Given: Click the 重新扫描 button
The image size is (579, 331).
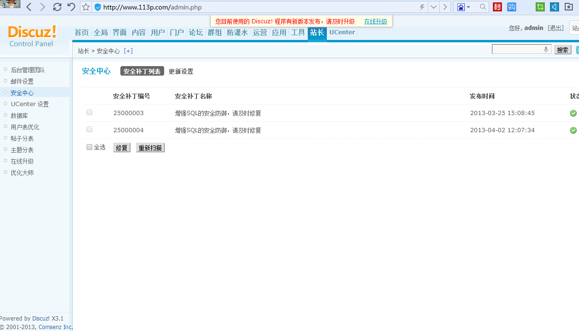Looking at the screenshot, I should [150, 148].
